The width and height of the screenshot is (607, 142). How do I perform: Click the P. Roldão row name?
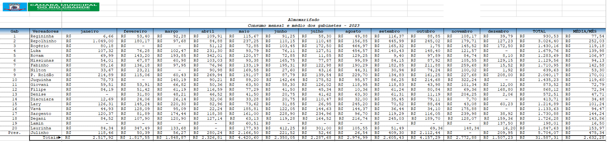click(42, 75)
